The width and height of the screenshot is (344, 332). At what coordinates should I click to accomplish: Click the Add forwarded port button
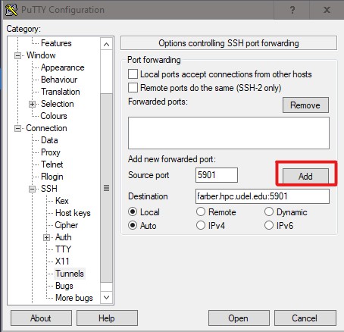point(305,176)
